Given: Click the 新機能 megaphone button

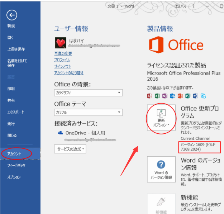Looking at the screenshot, I should (x=161, y=204).
